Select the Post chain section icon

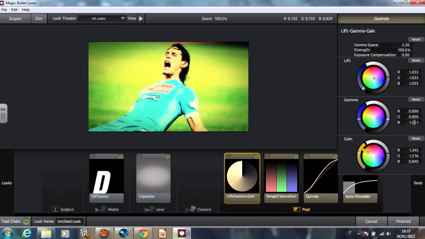point(297,209)
